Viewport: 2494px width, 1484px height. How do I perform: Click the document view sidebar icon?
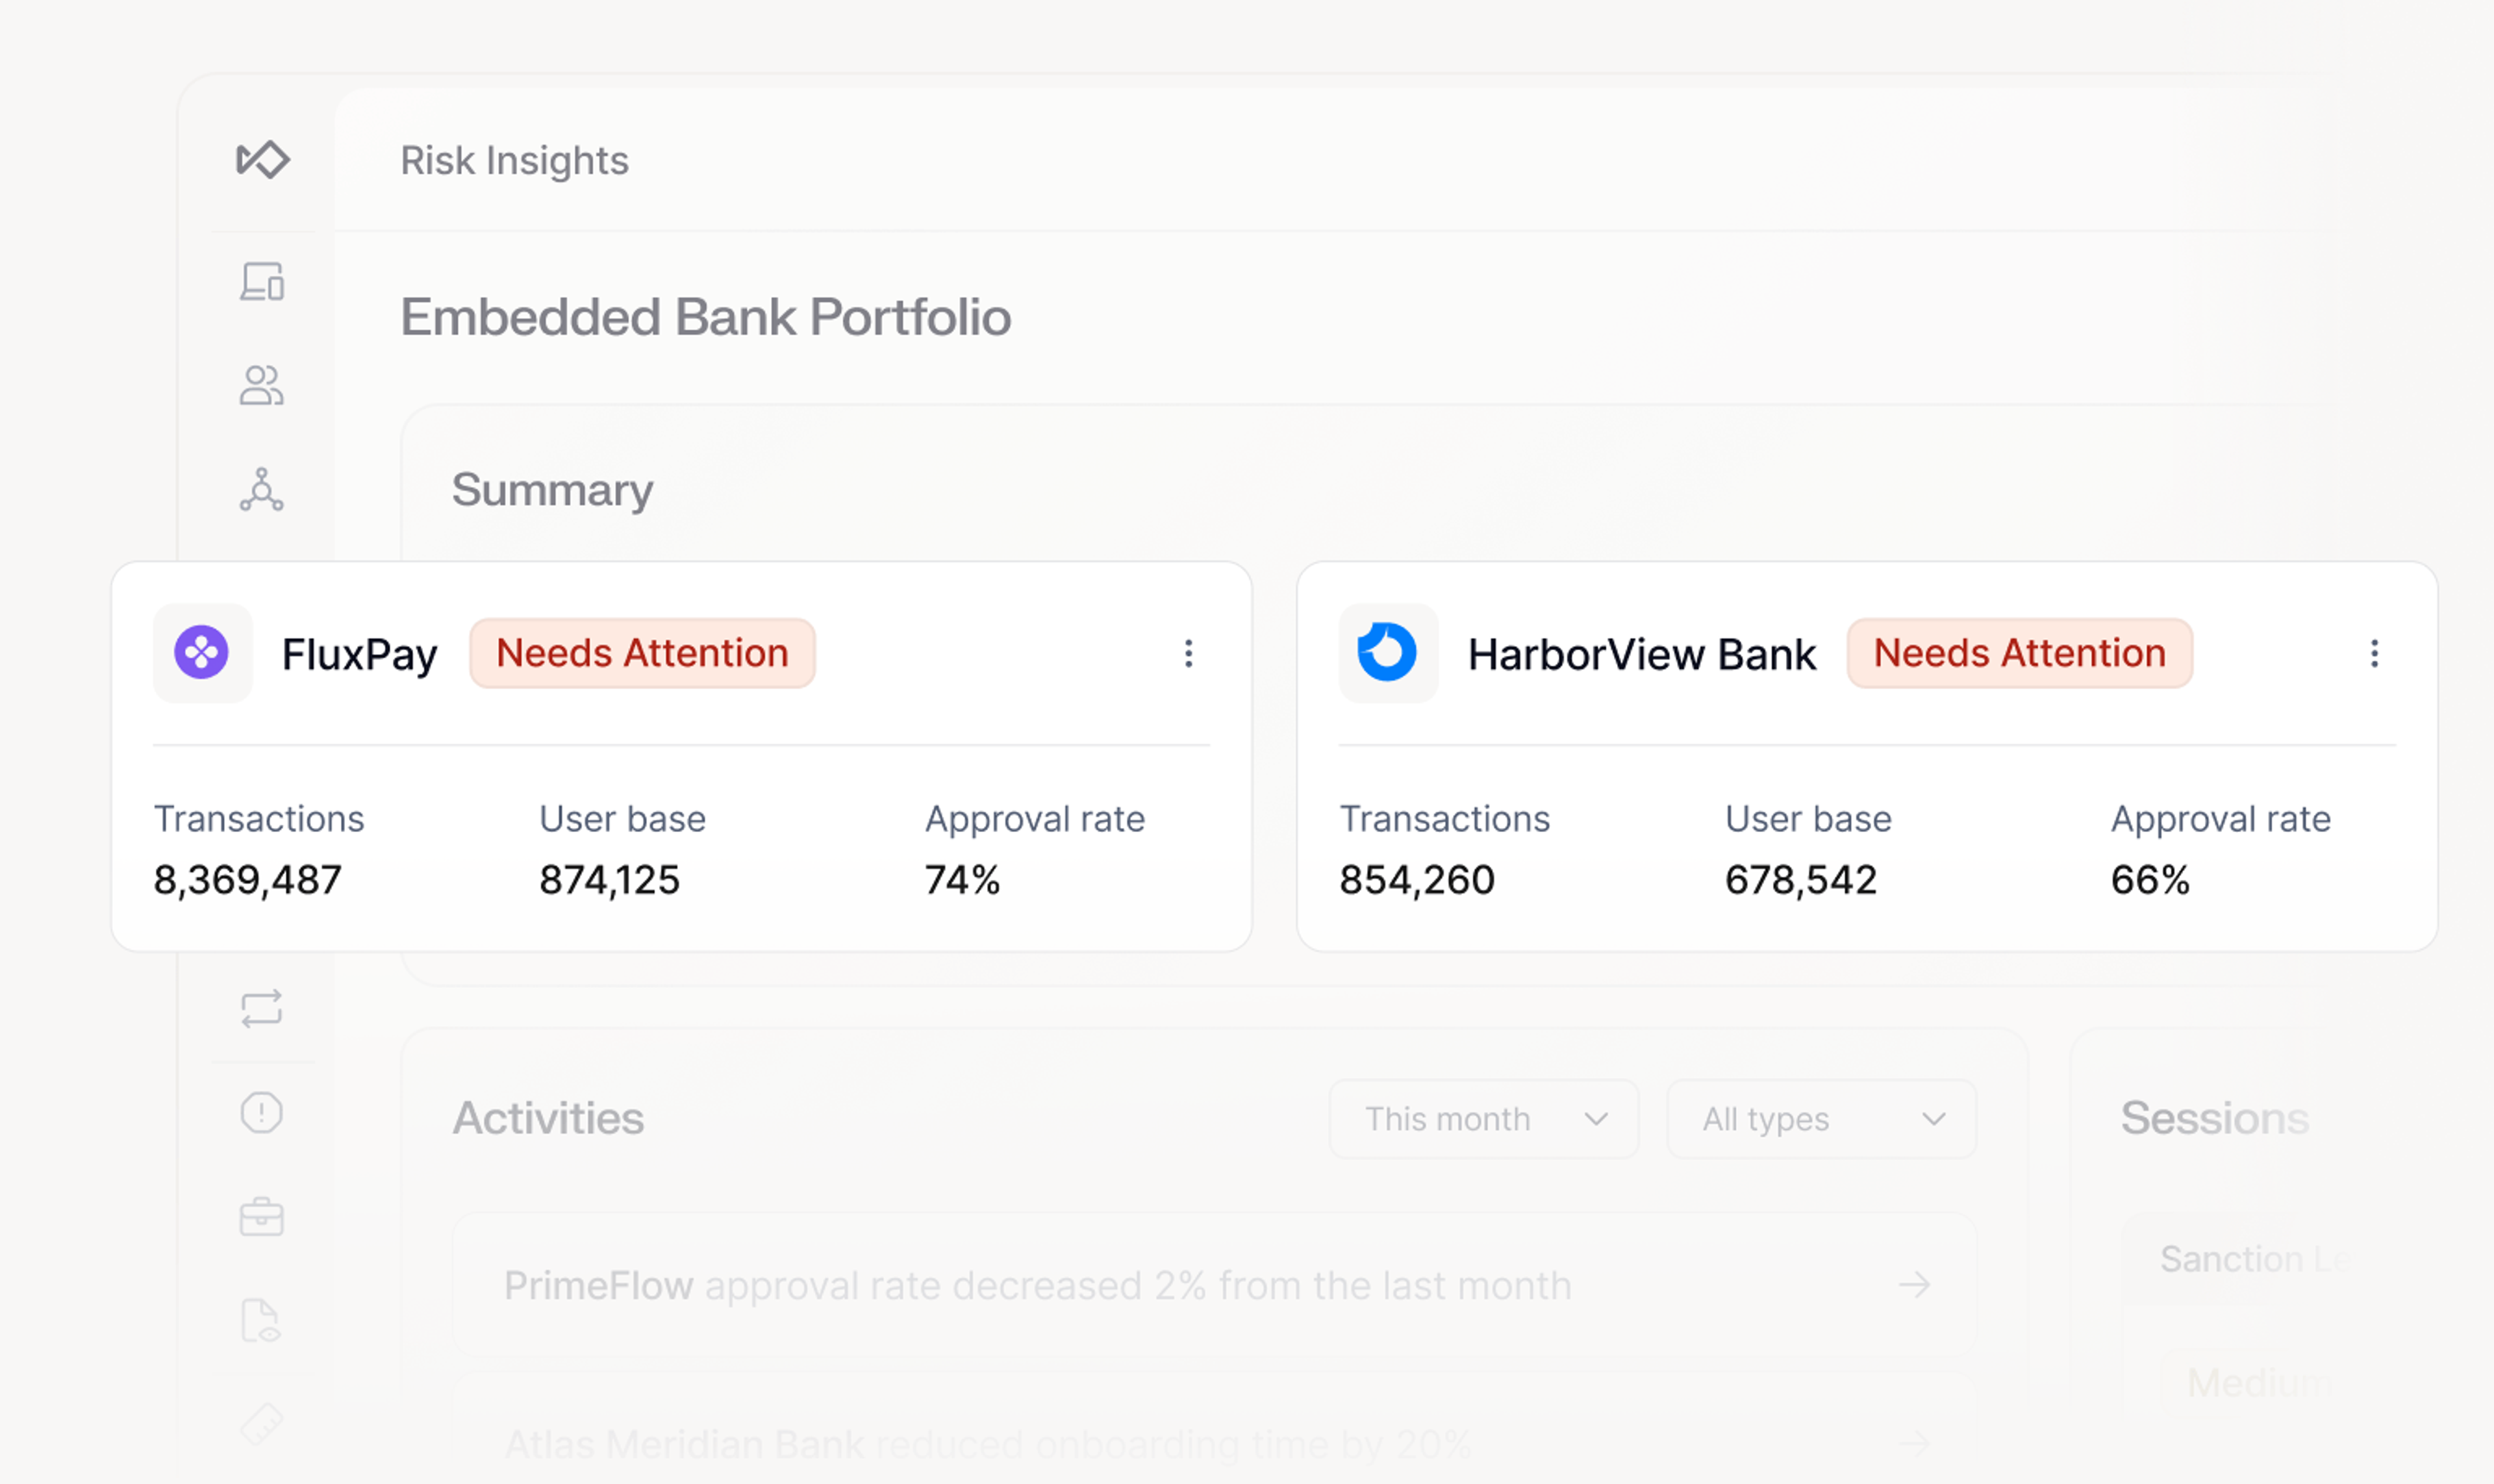(x=262, y=1321)
